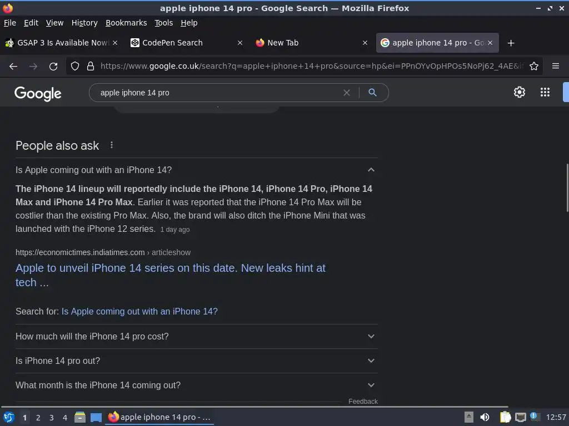569x426 pixels.
Task: Go to Google homepage via logo
Action: [38, 94]
